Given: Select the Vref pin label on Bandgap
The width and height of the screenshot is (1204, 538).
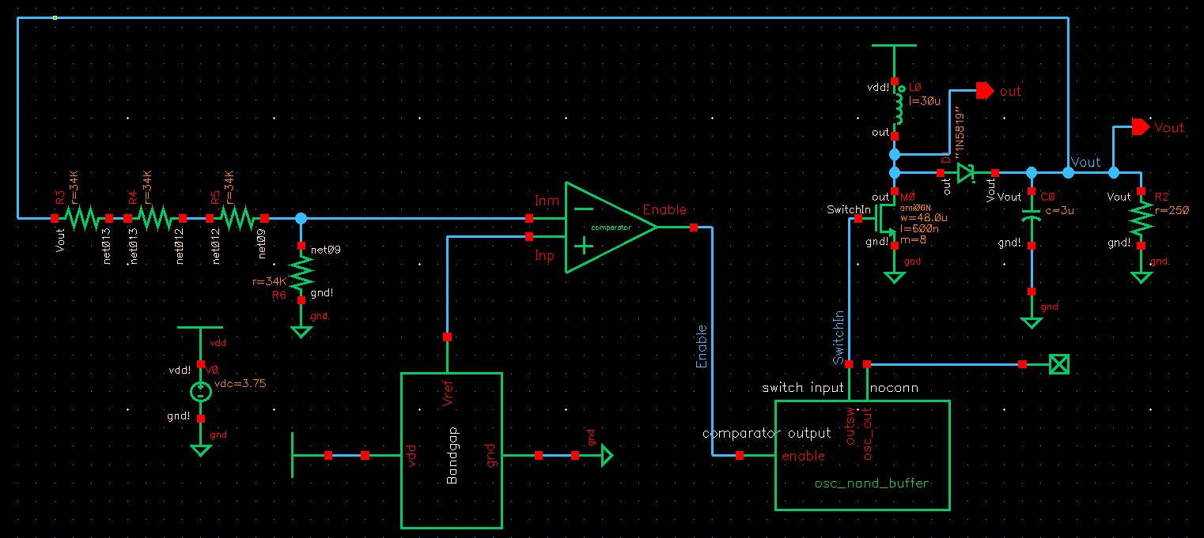Looking at the screenshot, I should point(448,393).
